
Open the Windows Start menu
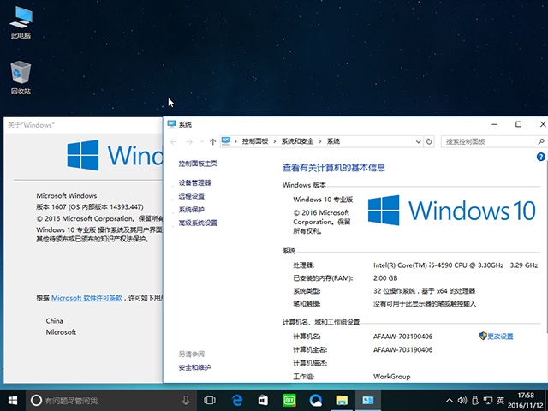coord(13,400)
